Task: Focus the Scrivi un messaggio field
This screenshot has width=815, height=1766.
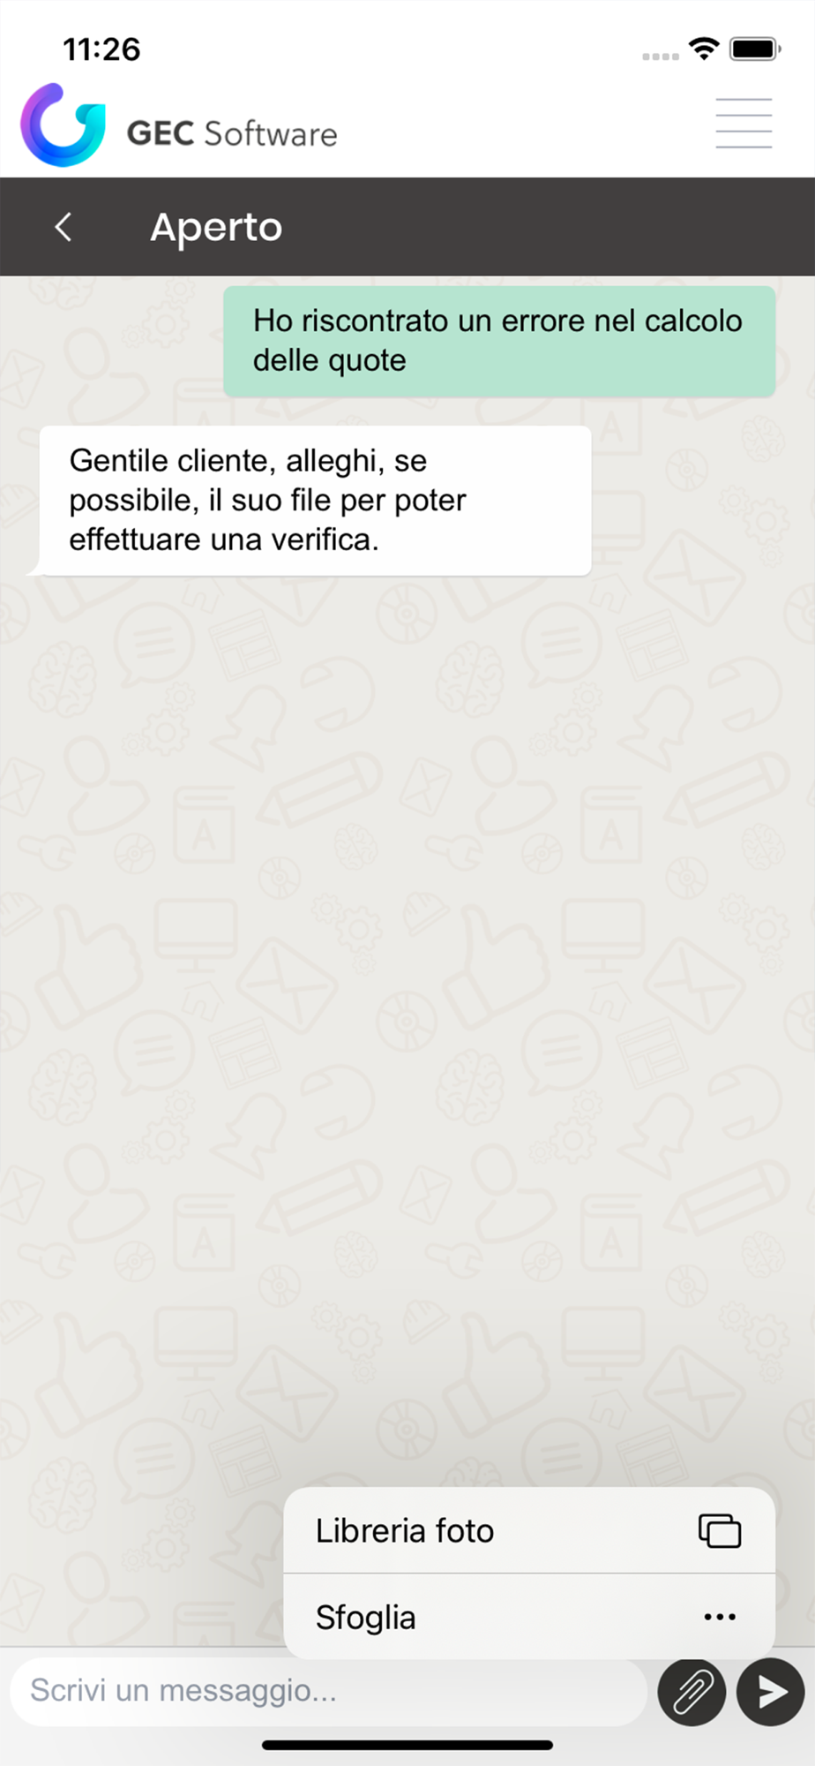Action: pos(328,1691)
